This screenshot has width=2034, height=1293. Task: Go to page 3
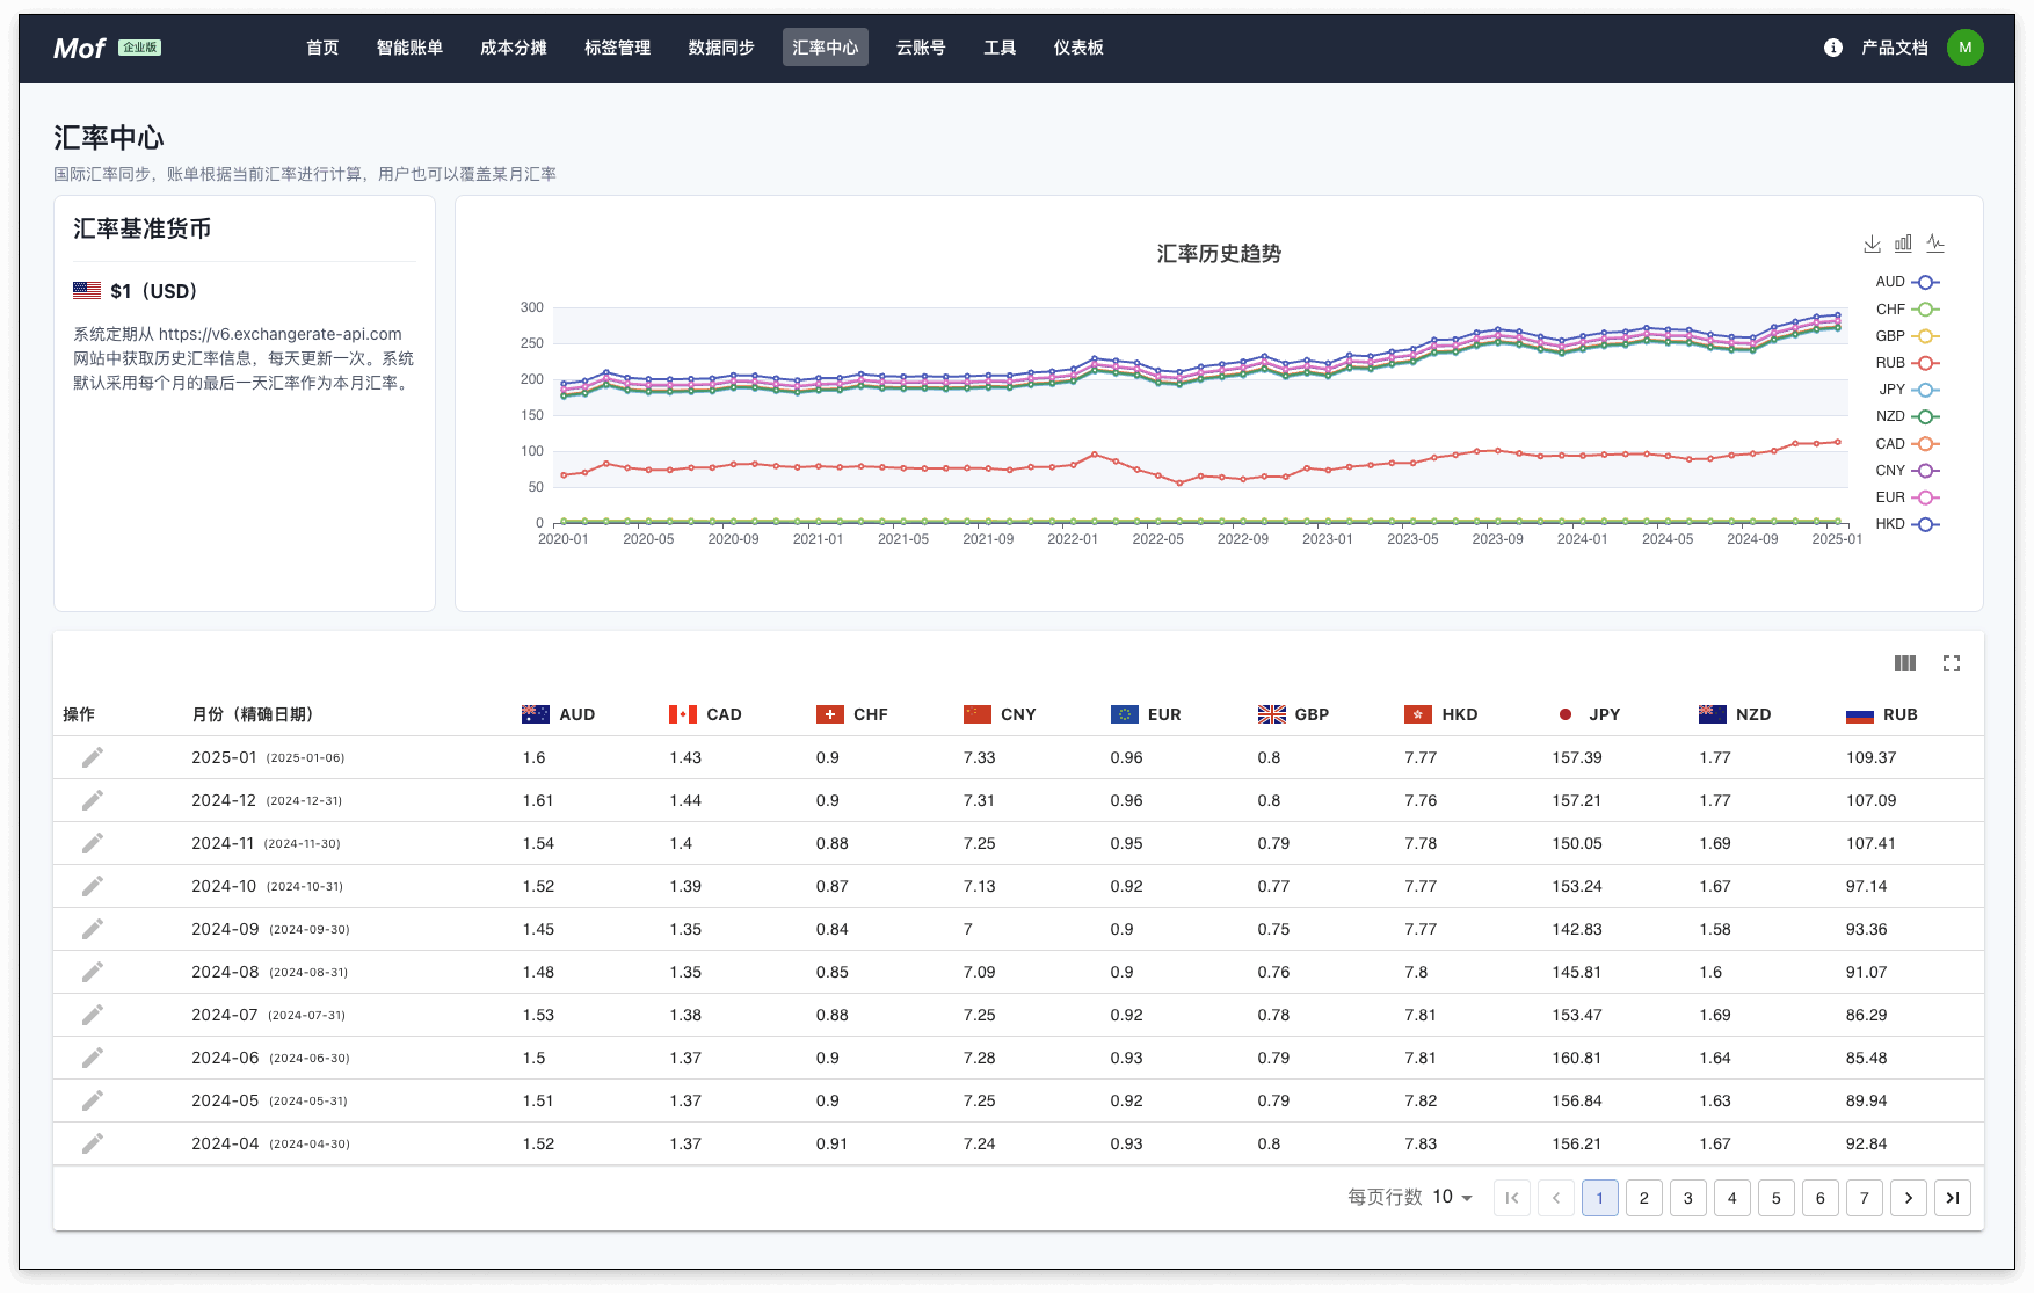pos(1687,1197)
